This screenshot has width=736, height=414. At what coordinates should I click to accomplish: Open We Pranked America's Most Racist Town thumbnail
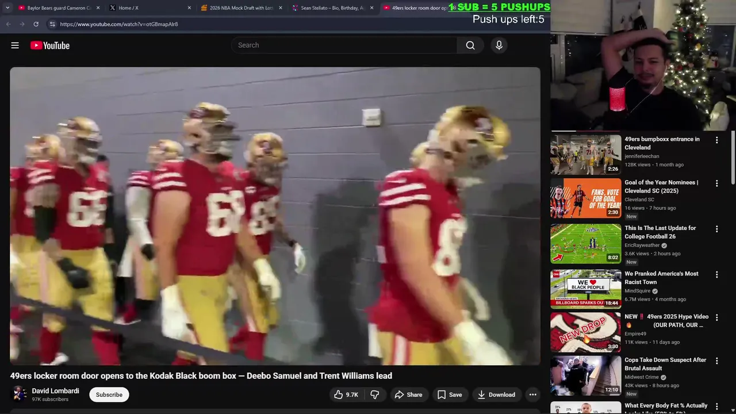[586, 289]
